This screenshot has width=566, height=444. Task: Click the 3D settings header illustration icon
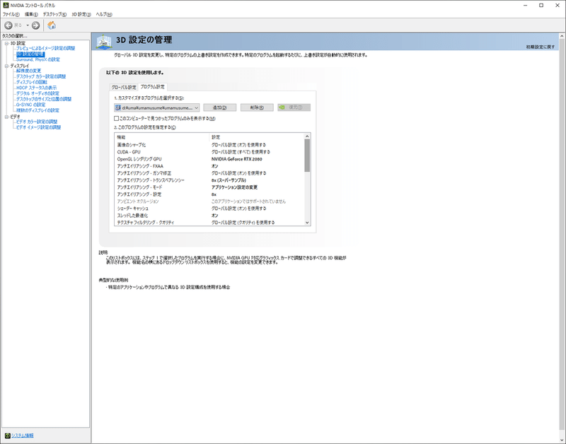tap(103, 42)
